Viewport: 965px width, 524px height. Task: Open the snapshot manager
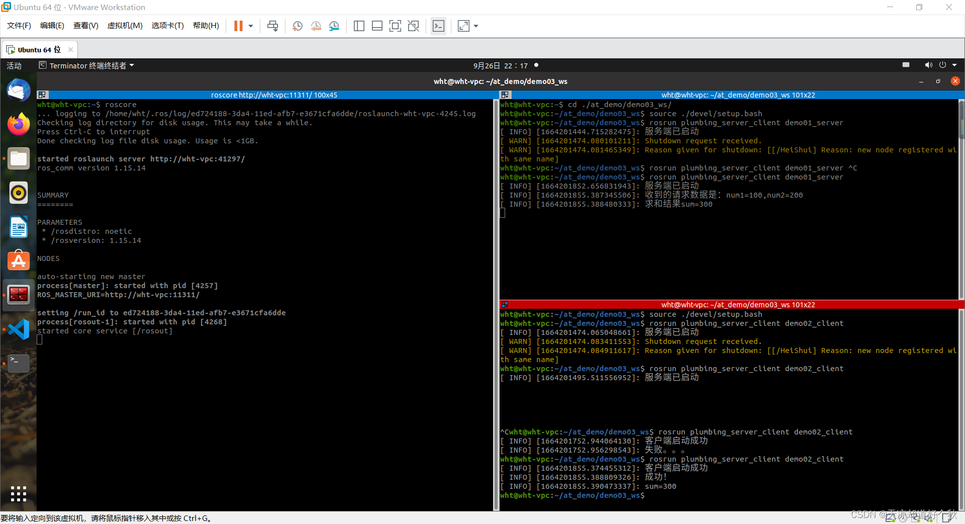(x=334, y=26)
